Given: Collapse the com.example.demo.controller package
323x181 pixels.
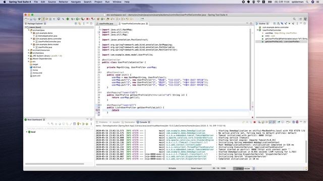Looking at the screenshot, I should (x=31, y=39).
